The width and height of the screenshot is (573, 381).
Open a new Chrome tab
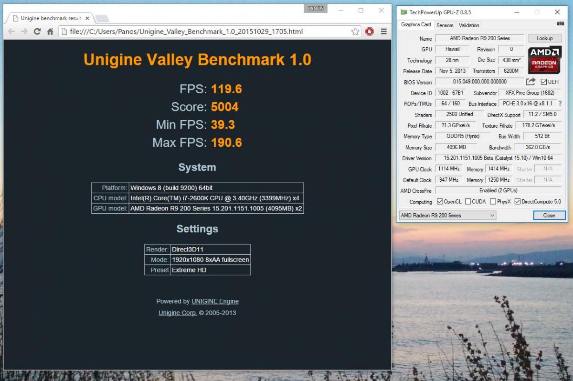click(102, 19)
